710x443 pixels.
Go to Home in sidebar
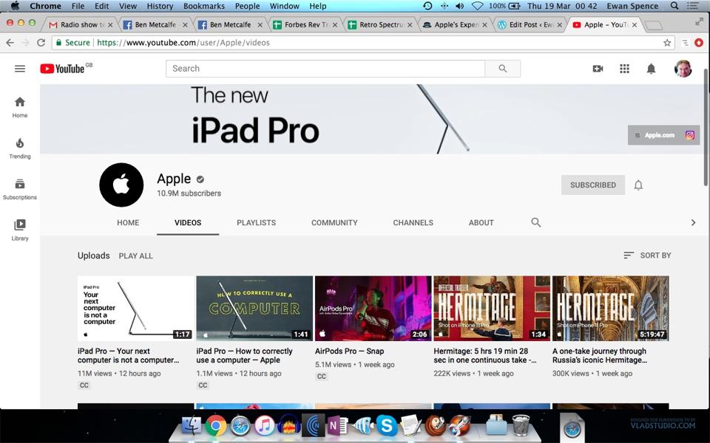click(19, 108)
